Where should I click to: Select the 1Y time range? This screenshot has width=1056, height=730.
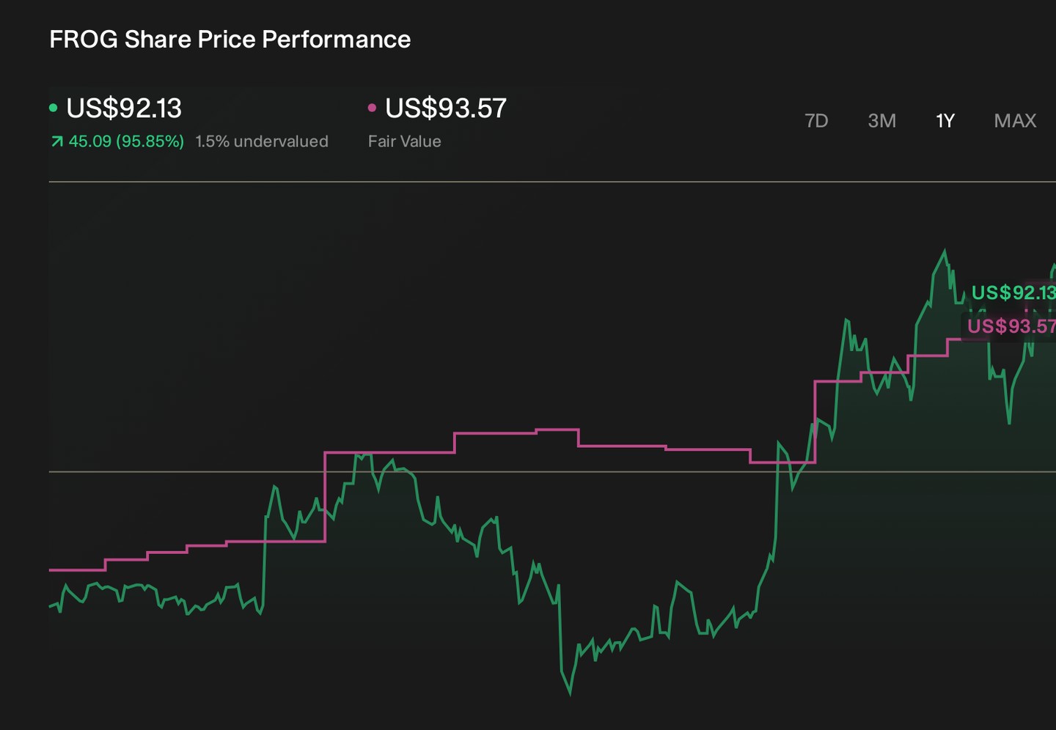(945, 121)
